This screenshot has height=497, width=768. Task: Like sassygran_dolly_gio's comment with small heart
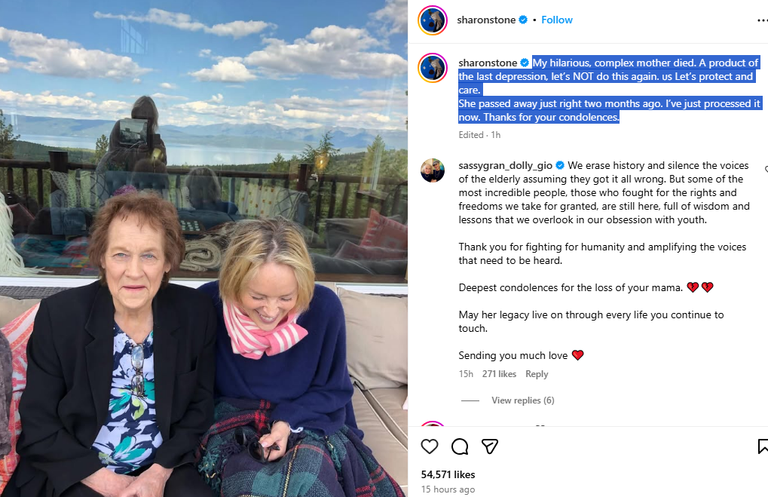pos(766,169)
